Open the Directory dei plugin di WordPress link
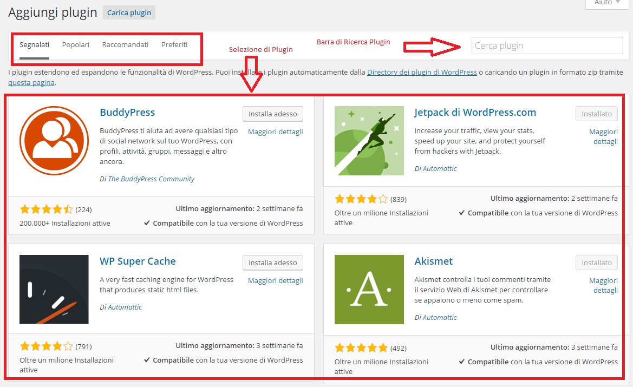 pyautogui.click(x=422, y=72)
